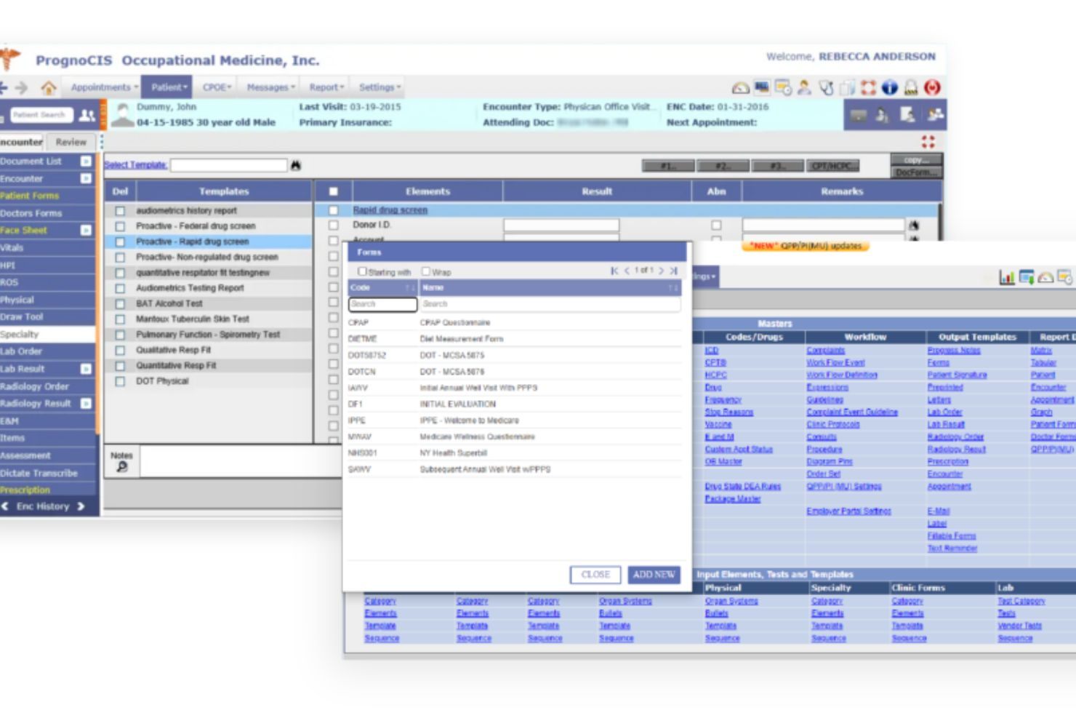Click the monitor screen toolbar icon
This screenshot has height=718, width=1076.
(x=761, y=87)
